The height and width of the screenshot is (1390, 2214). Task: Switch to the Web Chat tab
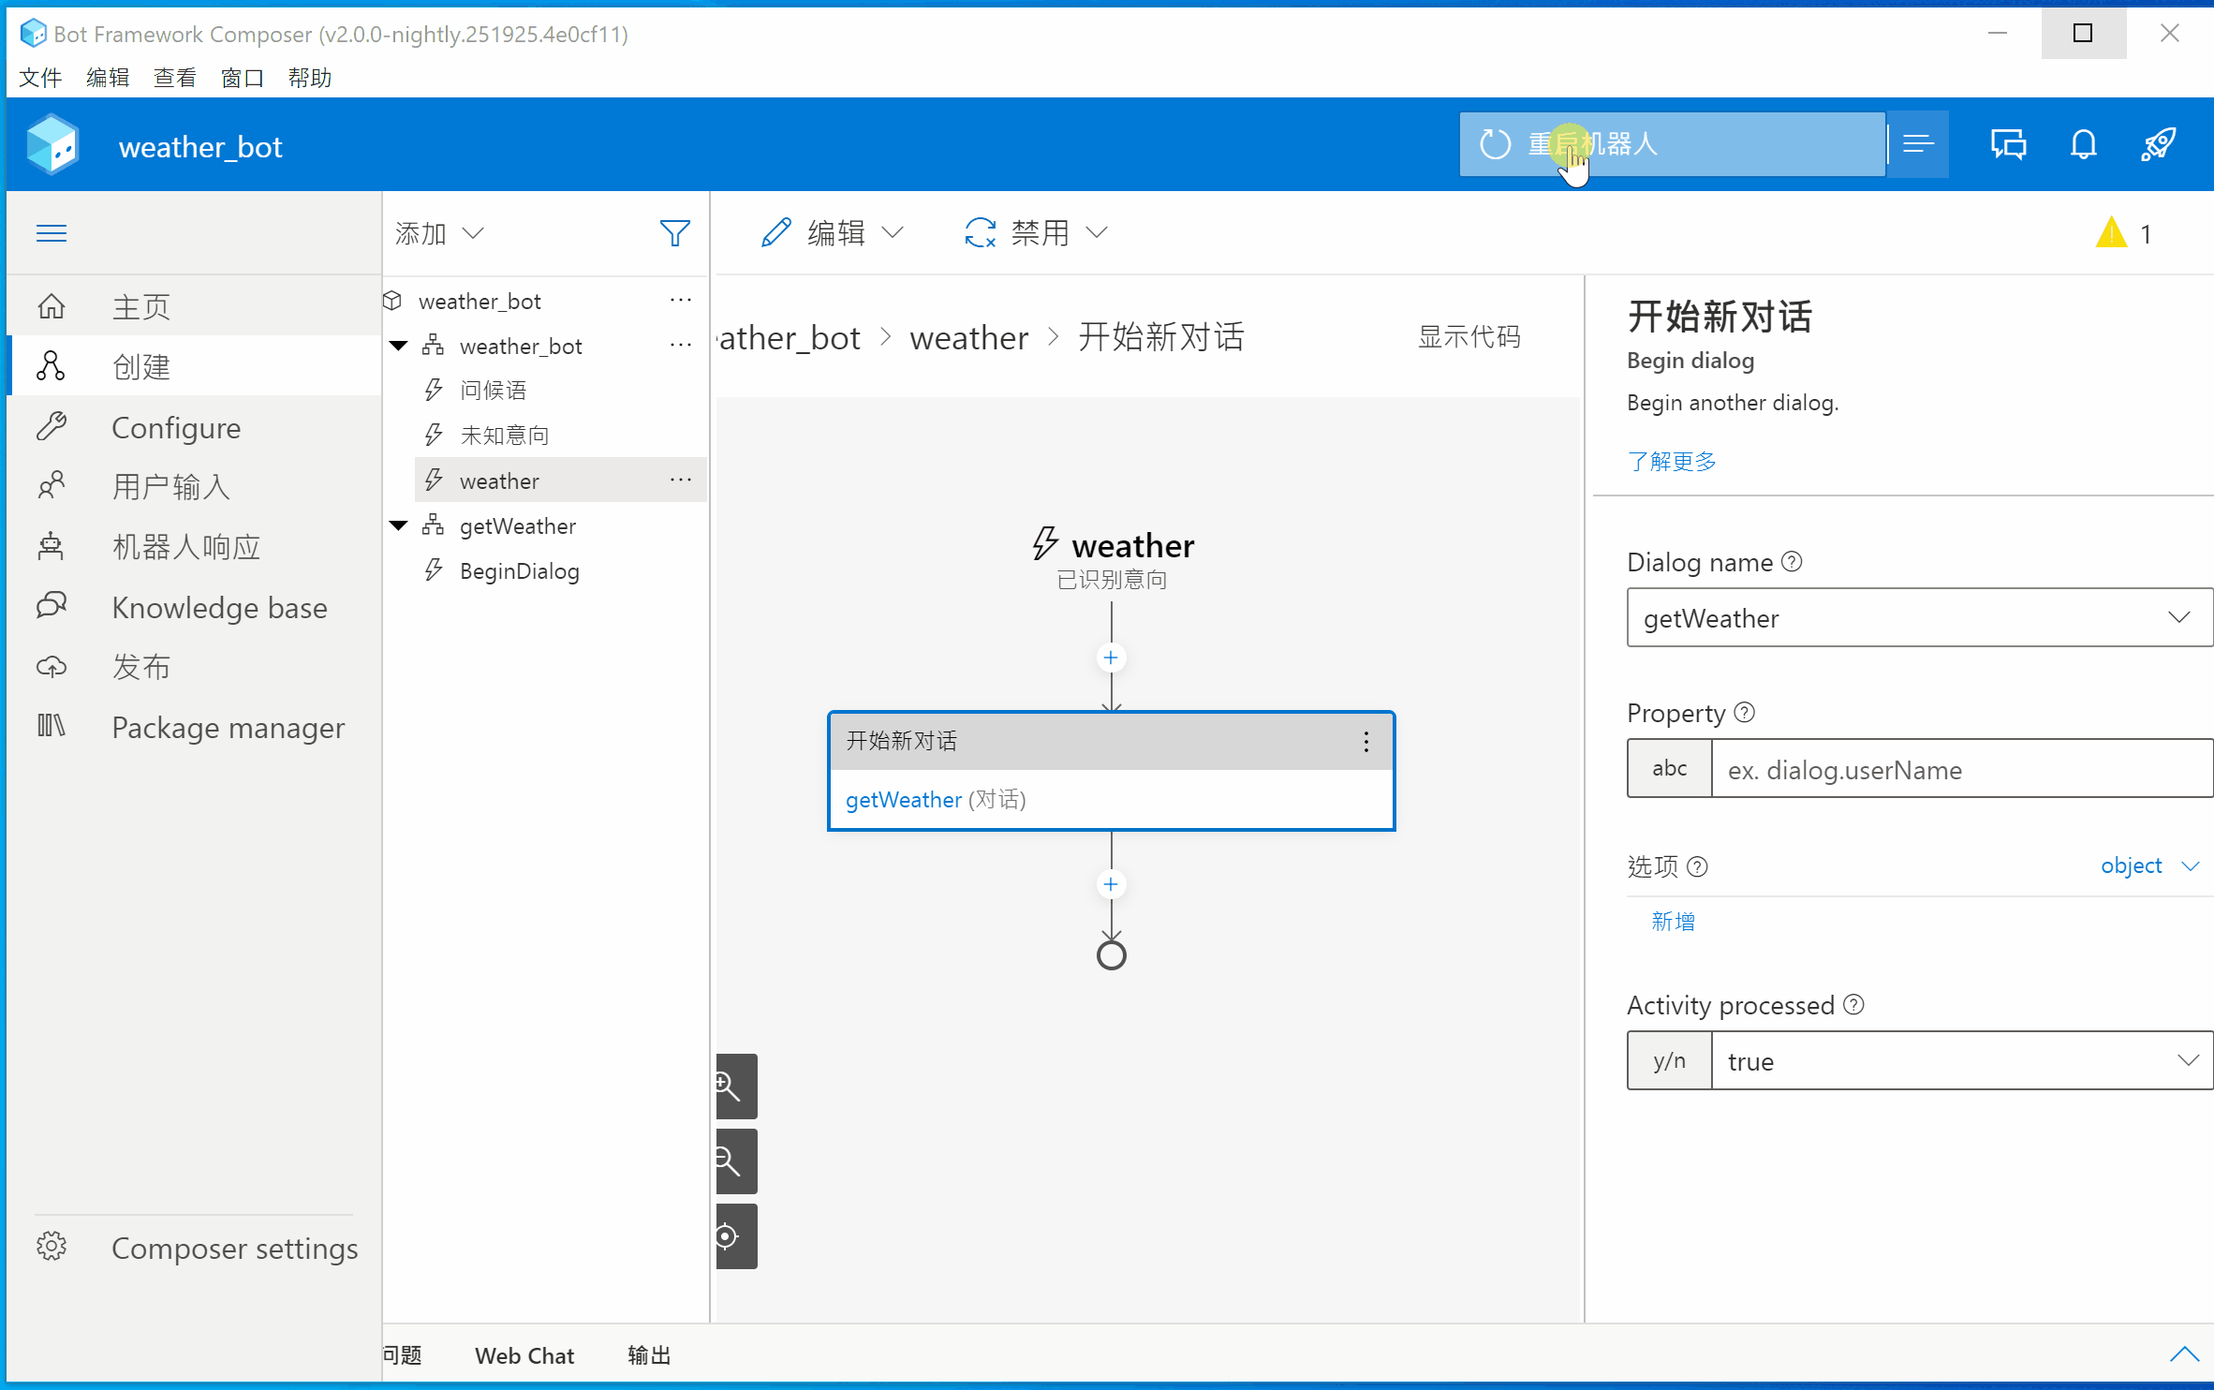click(x=524, y=1355)
